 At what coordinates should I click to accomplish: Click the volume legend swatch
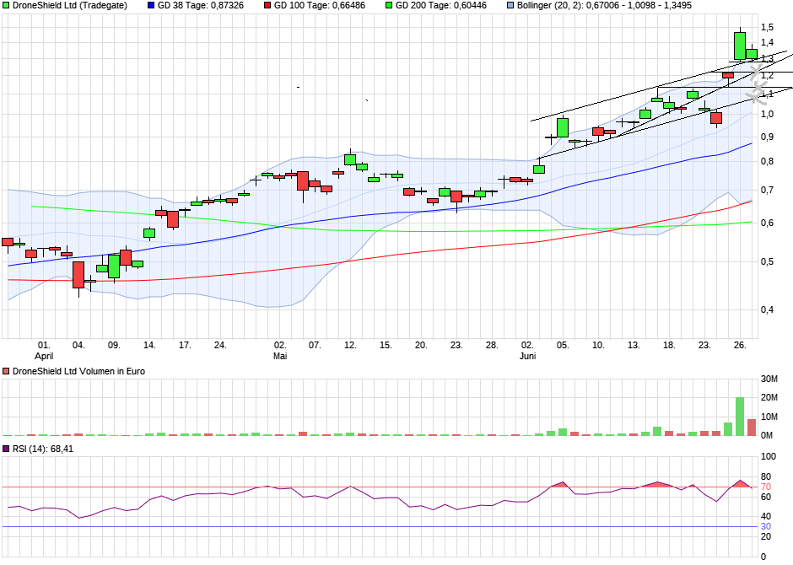[6, 371]
